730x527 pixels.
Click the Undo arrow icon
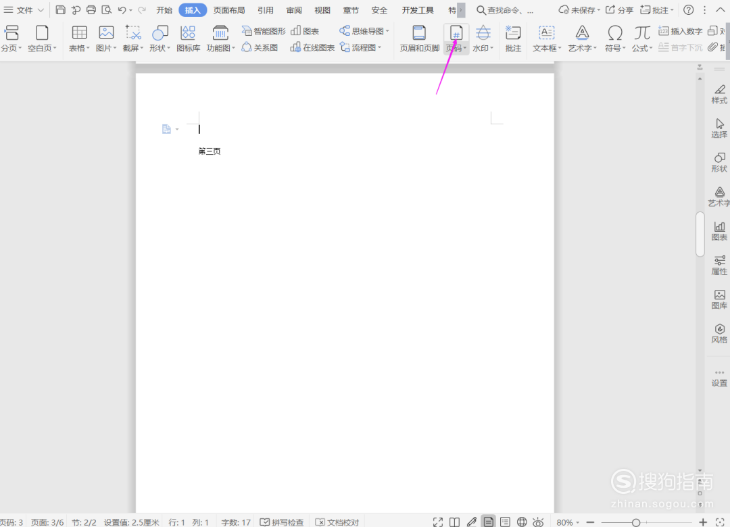tap(122, 9)
